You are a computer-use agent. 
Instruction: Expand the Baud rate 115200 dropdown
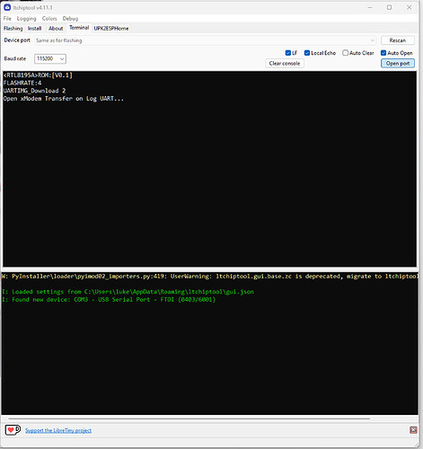50,58
